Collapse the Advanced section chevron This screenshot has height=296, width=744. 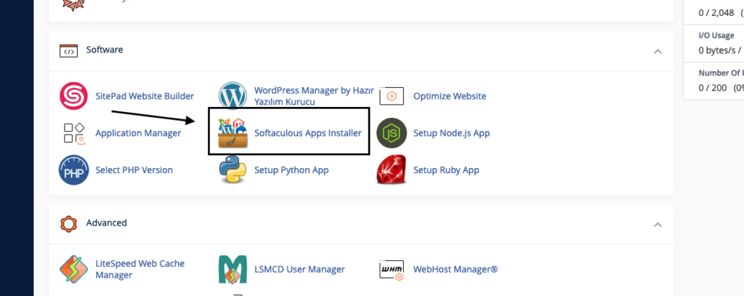click(x=658, y=224)
